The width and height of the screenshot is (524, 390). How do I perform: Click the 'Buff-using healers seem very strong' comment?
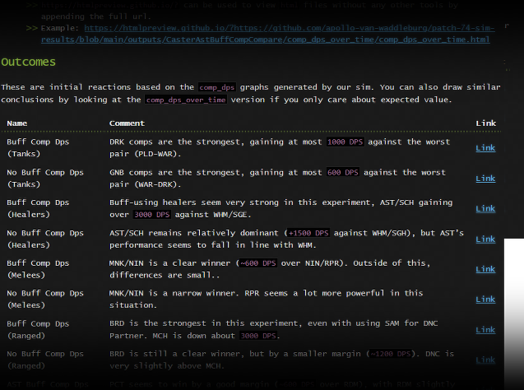click(x=281, y=208)
